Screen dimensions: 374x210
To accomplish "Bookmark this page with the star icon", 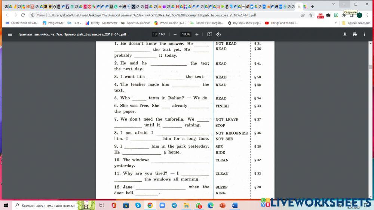I will (x=310, y=15).
